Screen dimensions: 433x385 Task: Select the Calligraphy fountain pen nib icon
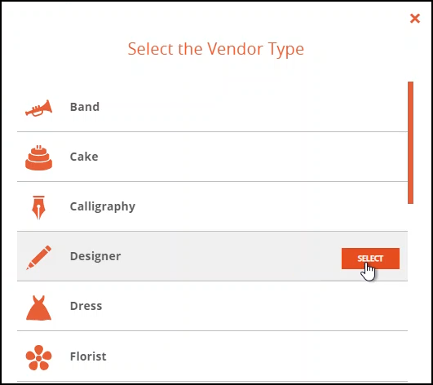[38, 207]
